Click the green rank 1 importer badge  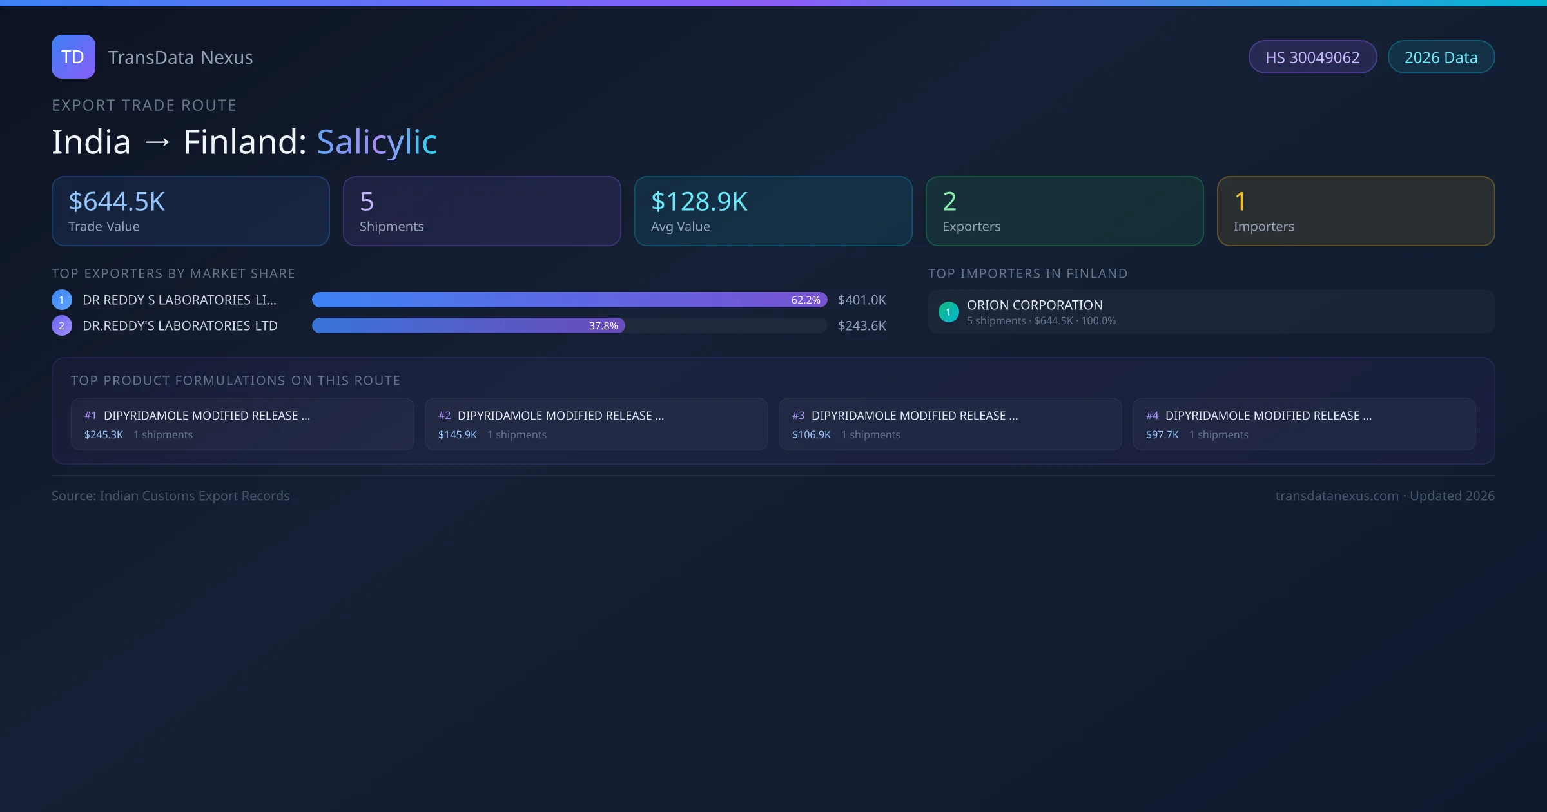(948, 312)
